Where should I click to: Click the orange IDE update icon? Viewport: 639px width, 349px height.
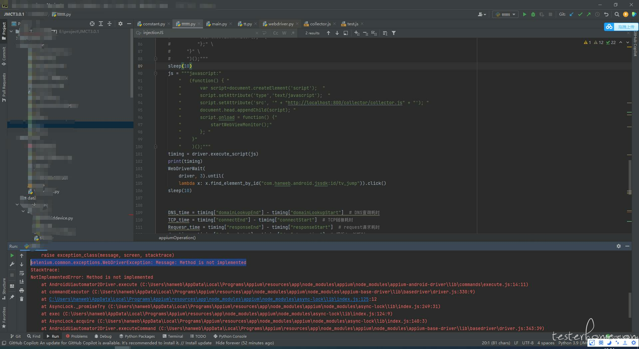(626, 14)
